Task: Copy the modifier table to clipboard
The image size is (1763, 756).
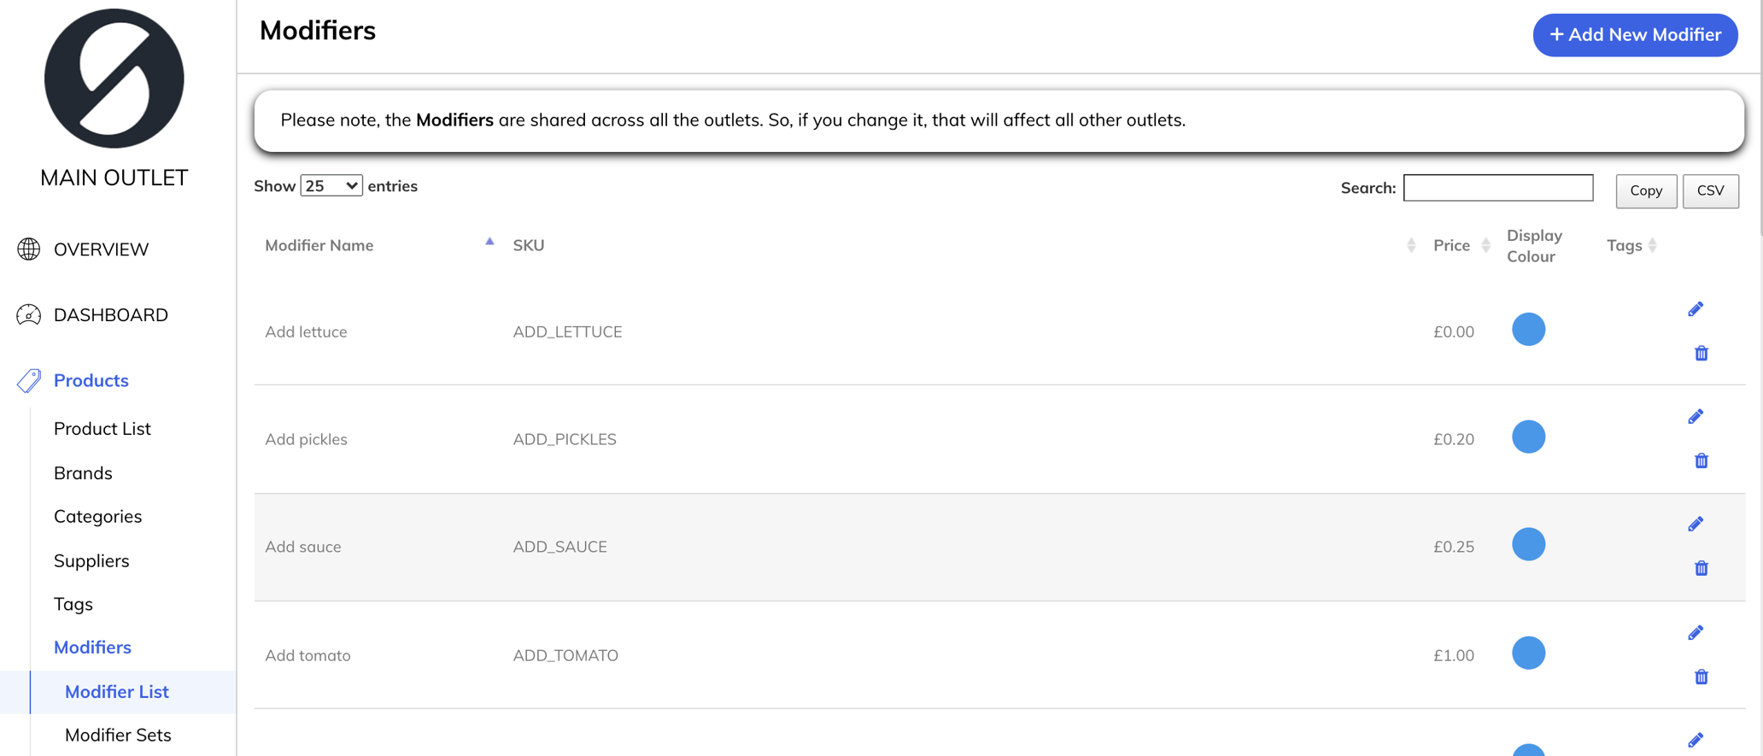Action: pos(1645,190)
